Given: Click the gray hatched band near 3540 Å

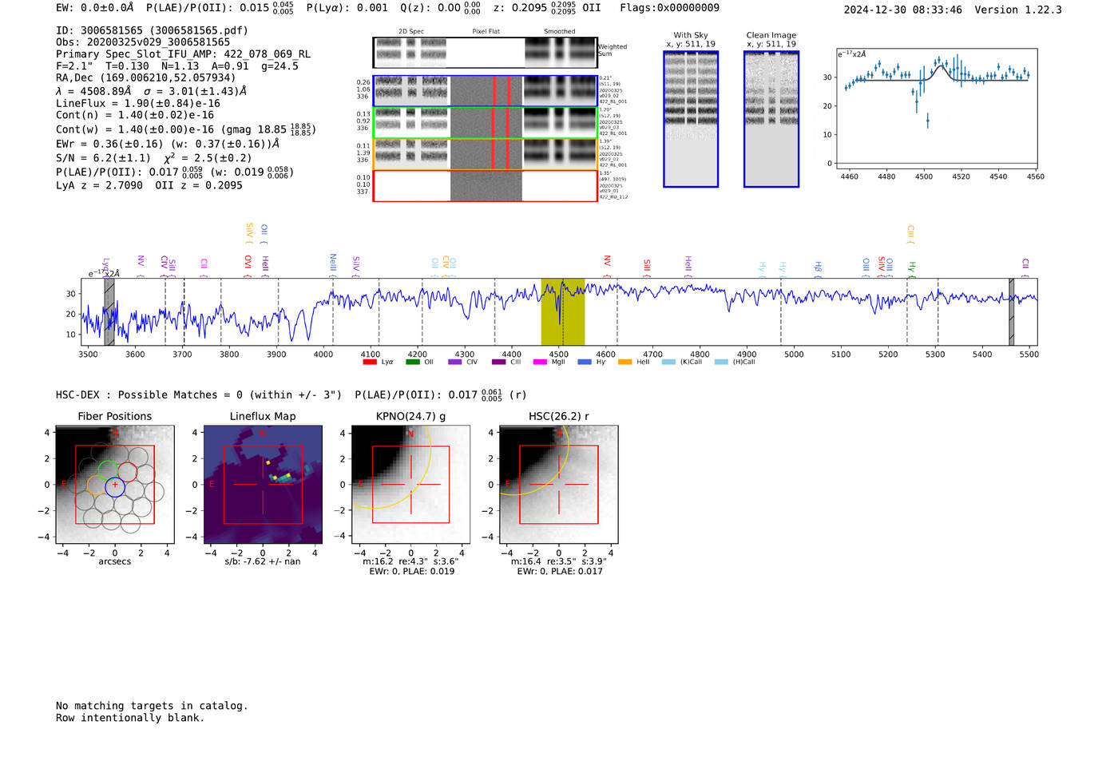Looking at the screenshot, I should point(109,312).
